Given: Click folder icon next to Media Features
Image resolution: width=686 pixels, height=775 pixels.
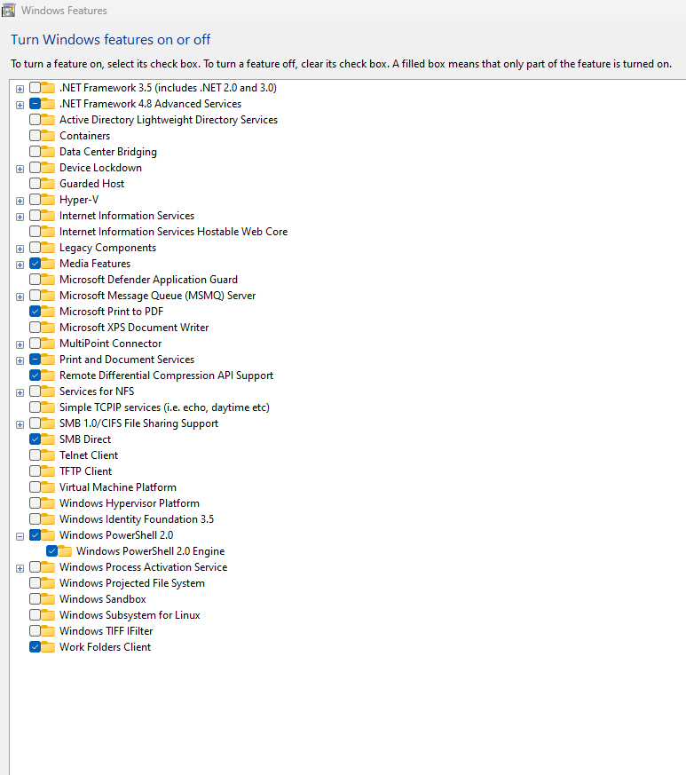Looking at the screenshot, I should click(x=48, y=264).
